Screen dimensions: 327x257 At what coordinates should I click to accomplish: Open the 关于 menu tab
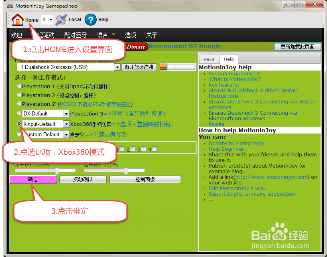[152, 35]
